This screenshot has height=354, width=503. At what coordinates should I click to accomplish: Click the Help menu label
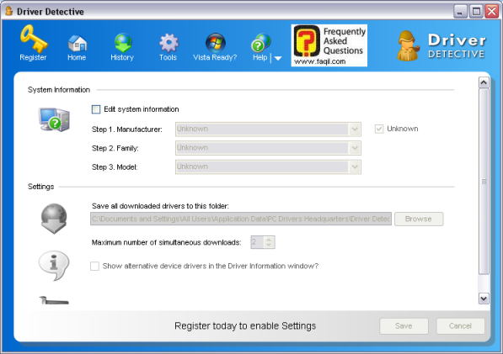click(x=260, y=58)
